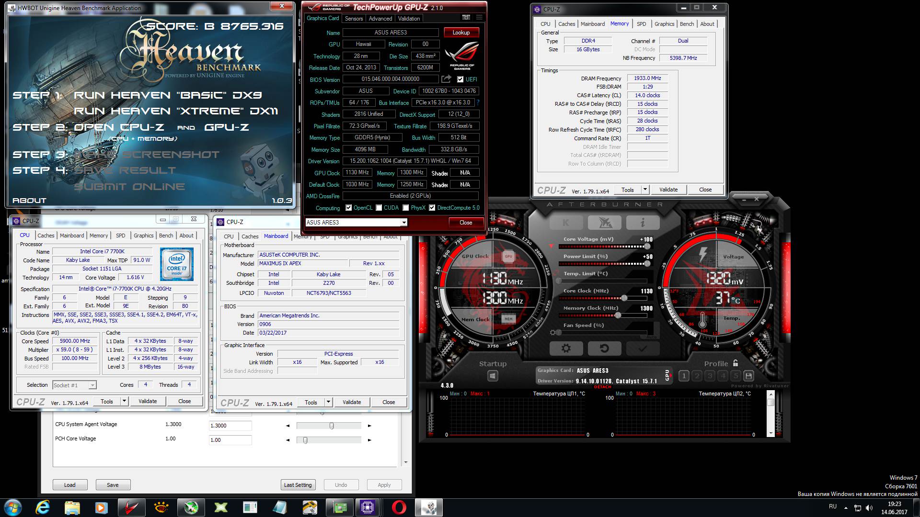The width and height of the screenshot is (920, 517).
Task: Select Afterburner profile slot 3
Action: coord(710,376)
